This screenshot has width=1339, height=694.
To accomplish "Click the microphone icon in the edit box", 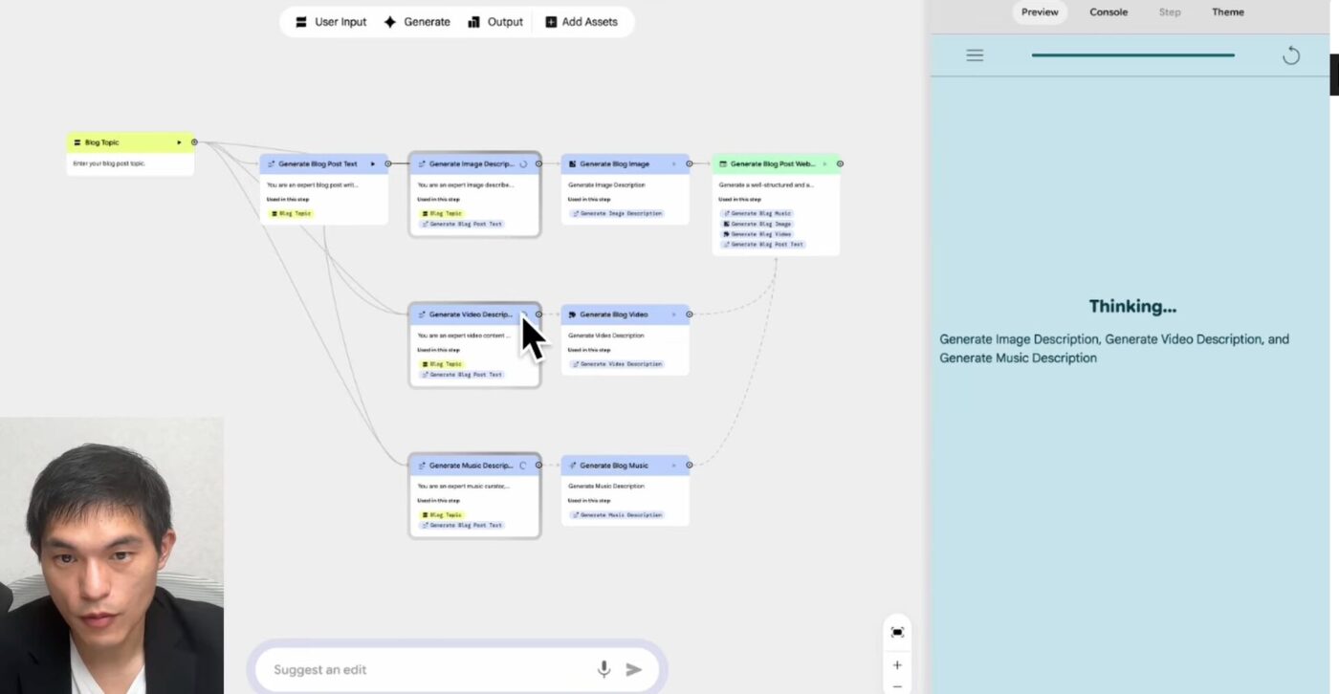I will coord(604,669).
